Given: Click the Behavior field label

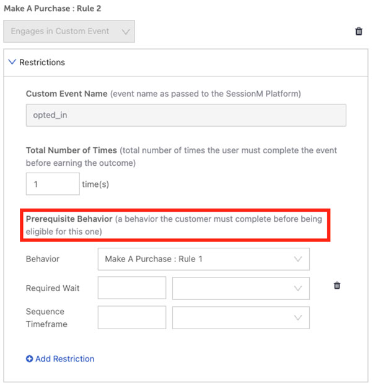Looking at the screenshot, I should tap(42, 259).
